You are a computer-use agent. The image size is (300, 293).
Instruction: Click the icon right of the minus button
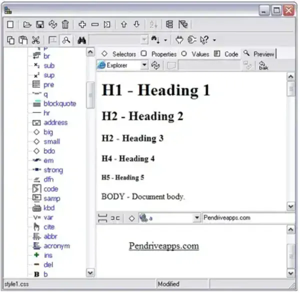click(107, 24)
